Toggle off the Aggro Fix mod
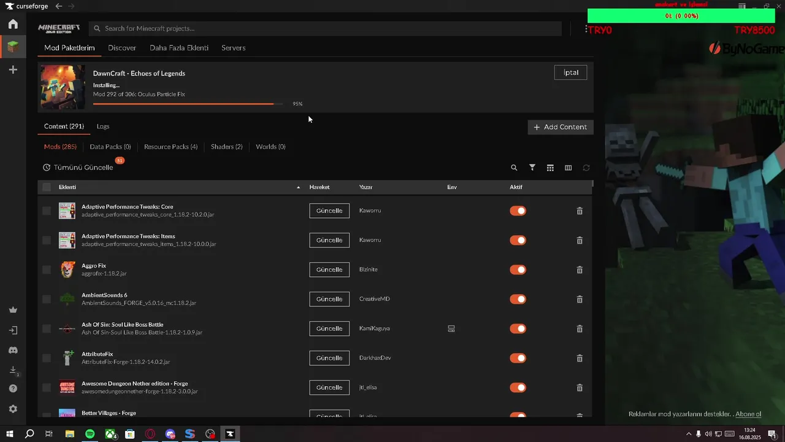 point(518,269)
